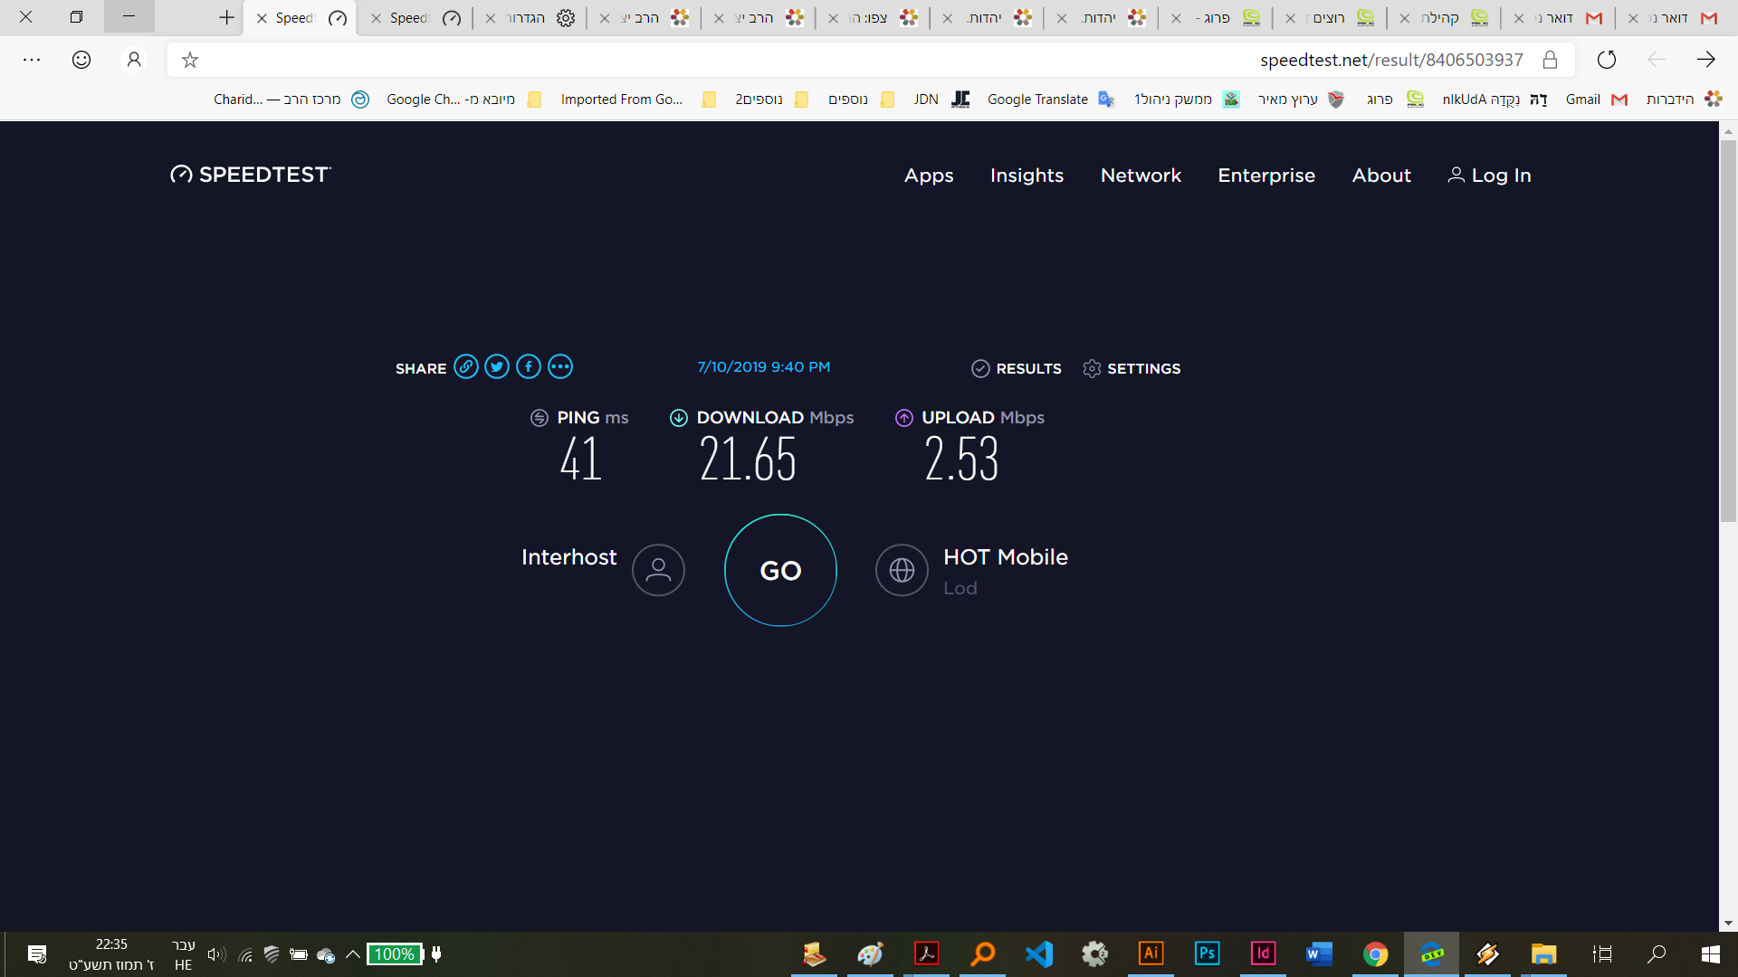
Task: Open Photoshop from the taskbar
Action: point(1207,953)
